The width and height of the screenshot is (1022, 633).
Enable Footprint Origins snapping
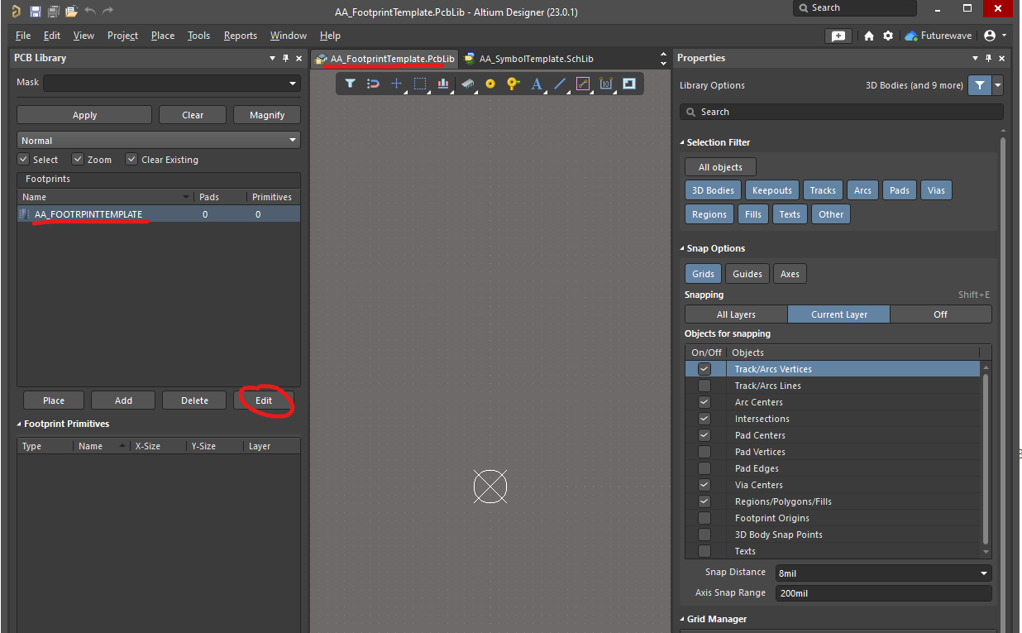coord(704,518)
